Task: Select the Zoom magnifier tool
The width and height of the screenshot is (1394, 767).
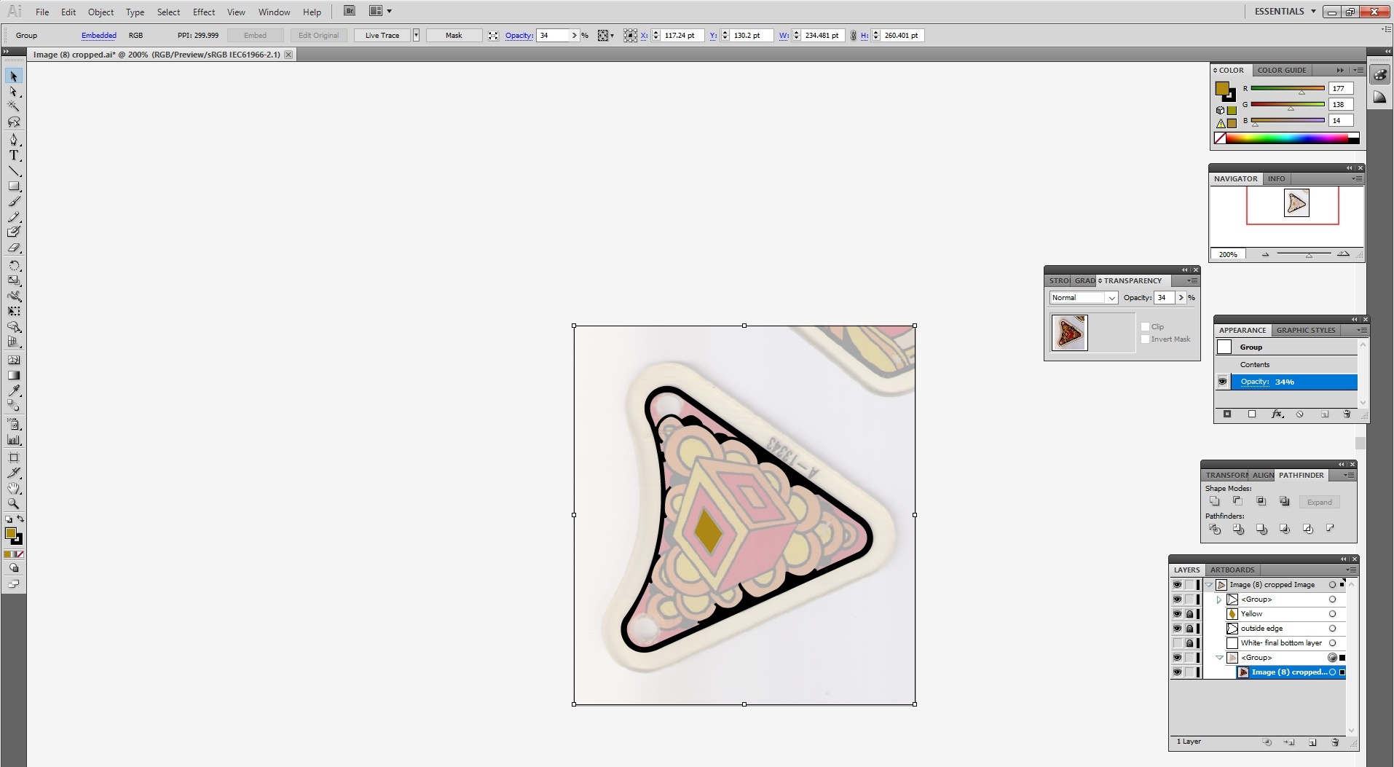Action: point(14,503)
